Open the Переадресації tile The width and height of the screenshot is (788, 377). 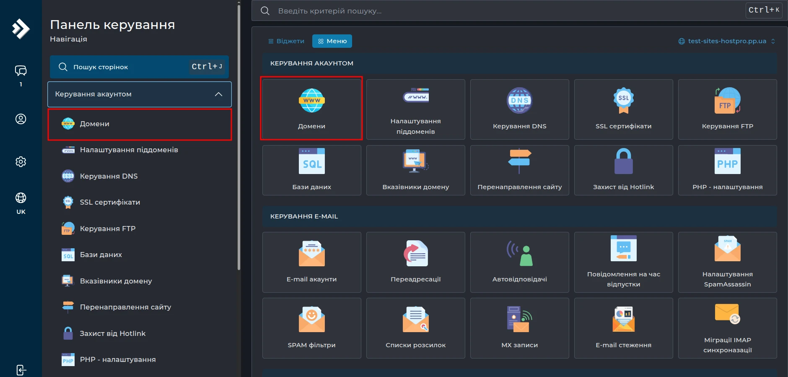(415, 262)
